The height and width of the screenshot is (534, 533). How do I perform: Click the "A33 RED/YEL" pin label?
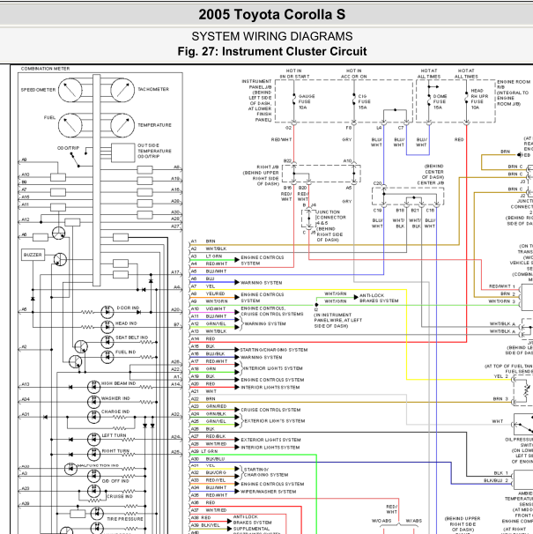[208, 480]
